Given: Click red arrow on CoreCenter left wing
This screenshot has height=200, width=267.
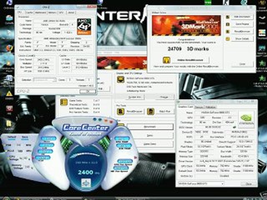Looking at the screenshot, I should (33, 158).
